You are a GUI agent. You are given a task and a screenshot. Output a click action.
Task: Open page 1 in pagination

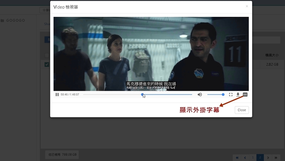click(x=253, y=157)
